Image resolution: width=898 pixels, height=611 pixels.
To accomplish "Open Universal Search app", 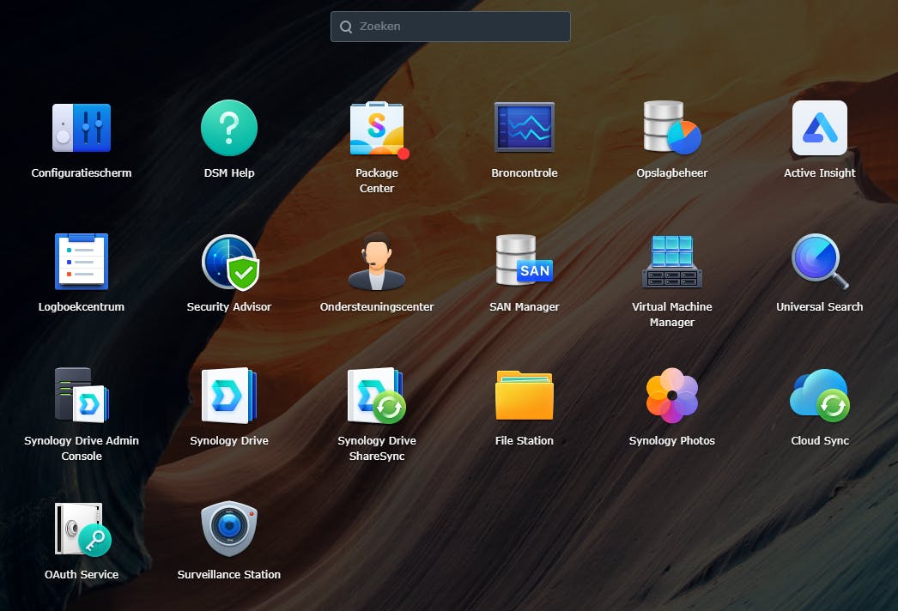I will (820, 261).
